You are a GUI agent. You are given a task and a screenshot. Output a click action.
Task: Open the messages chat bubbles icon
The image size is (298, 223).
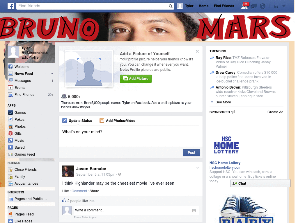click(x=253, y=6)
